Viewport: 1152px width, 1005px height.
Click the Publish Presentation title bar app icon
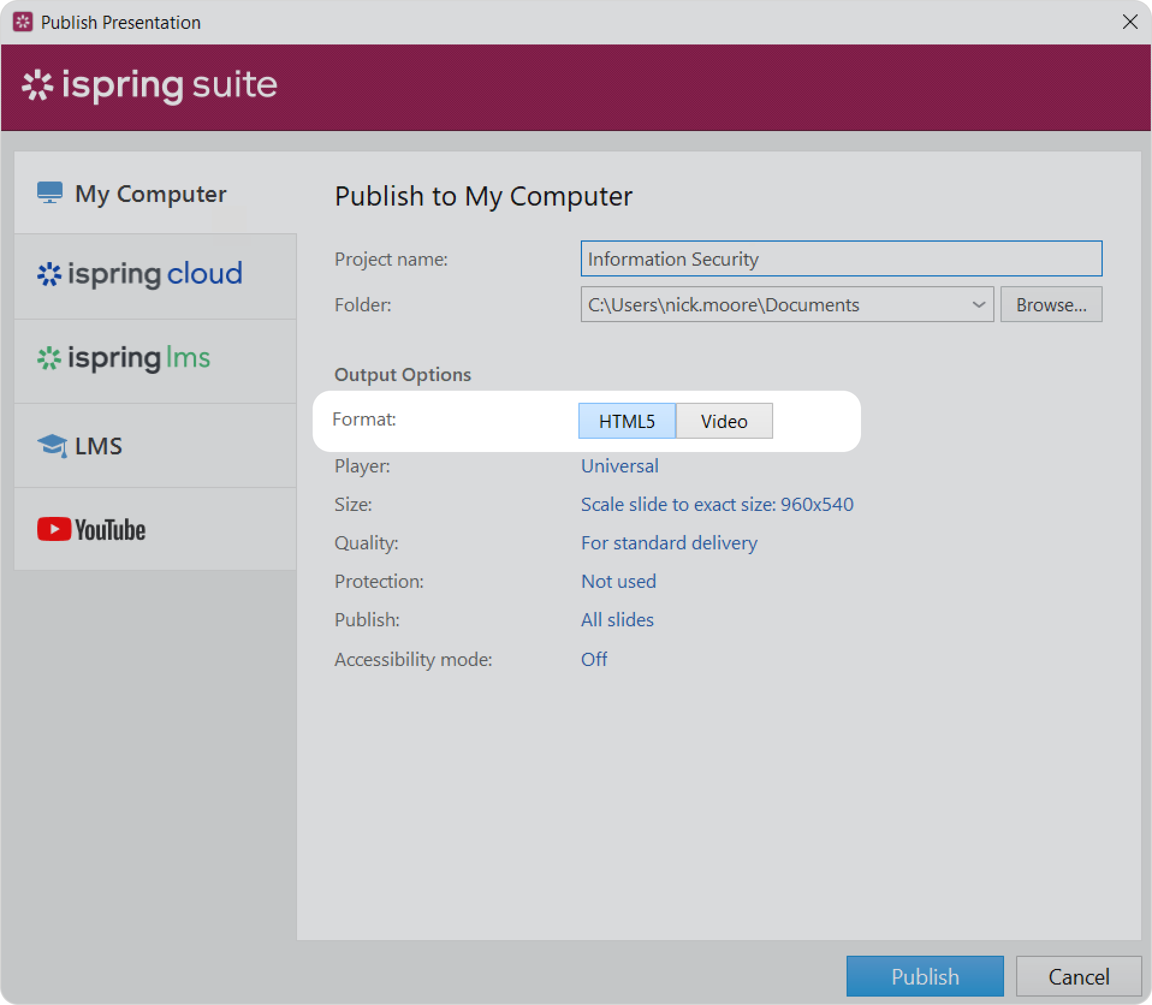[23, 22]
